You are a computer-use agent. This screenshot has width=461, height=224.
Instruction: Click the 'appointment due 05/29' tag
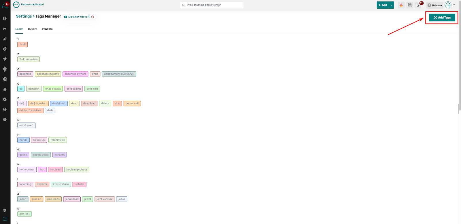click(x=119, y=74)
